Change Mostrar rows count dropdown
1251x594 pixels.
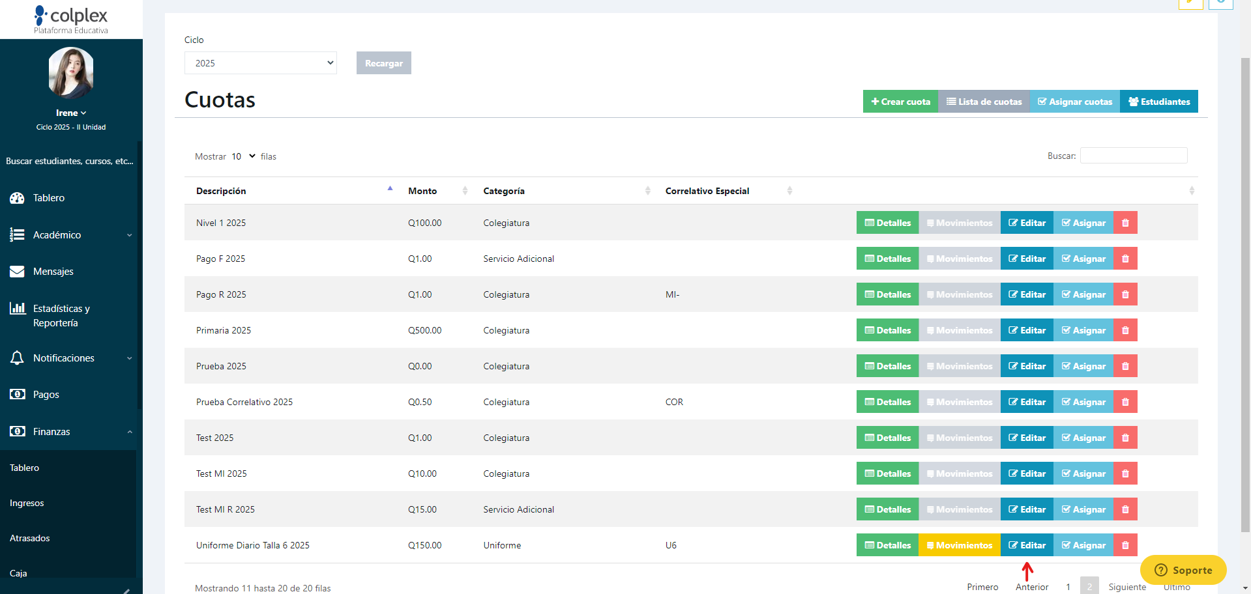pyautogui.click(x=243, y=156)
